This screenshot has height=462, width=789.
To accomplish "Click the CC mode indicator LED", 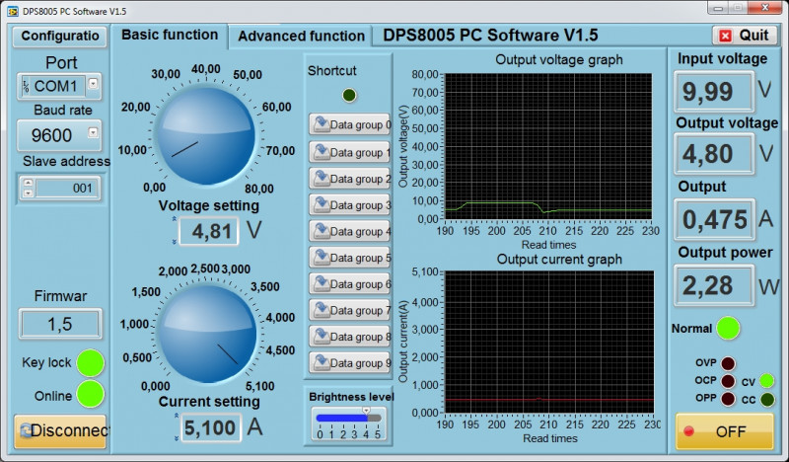I will click(x=767, y=400).
